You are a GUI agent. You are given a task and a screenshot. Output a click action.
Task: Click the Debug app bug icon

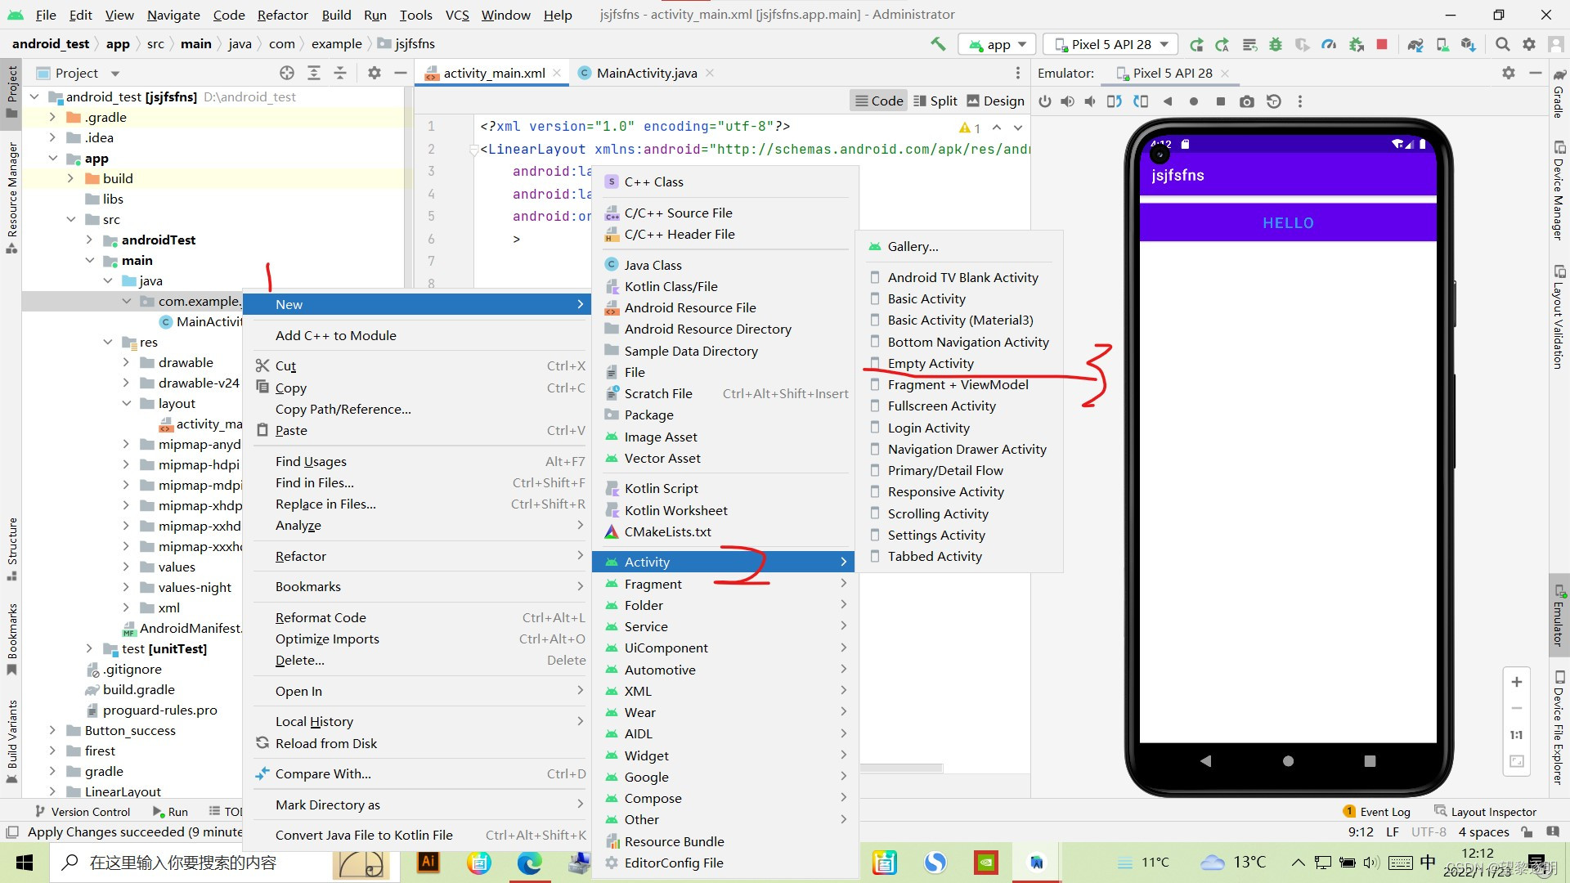1276,44
